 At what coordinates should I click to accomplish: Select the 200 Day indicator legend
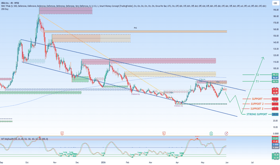(x=5, y=9)
